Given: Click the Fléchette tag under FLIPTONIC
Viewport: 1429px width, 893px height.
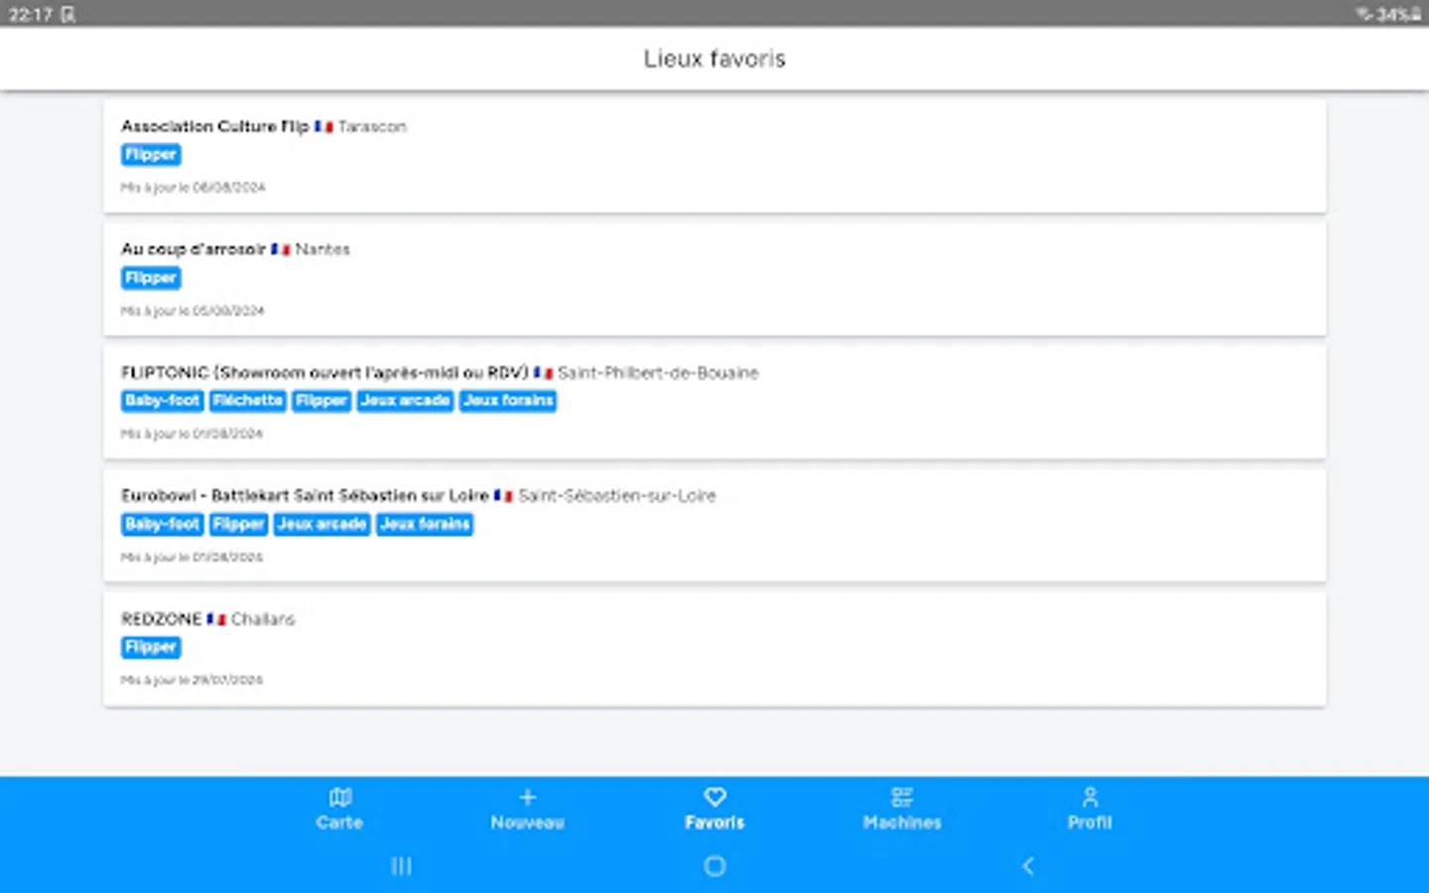Looking at the screenshot, I should 248,401.
